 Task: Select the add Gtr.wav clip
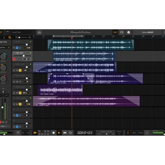pyautogui.click(x=91, y=45)
